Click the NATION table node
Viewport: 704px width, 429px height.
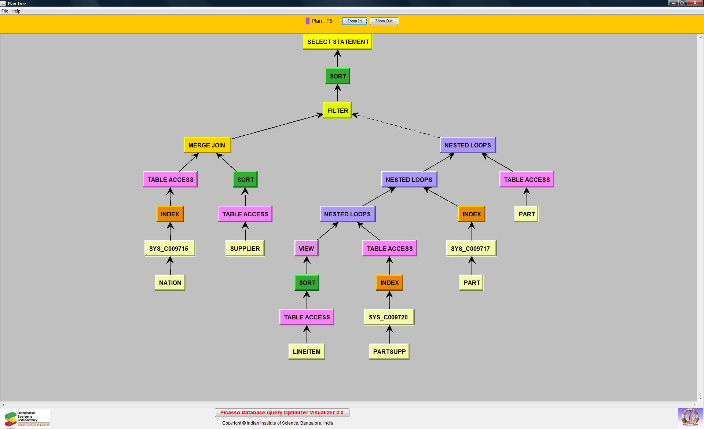coord(170,283)
